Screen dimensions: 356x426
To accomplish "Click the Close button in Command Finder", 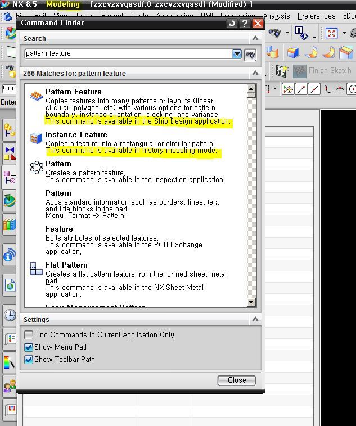I will pyautogui.click(x=237, y=380).
